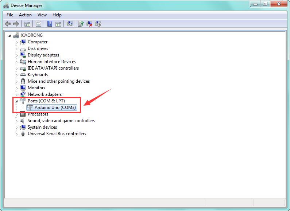Click the Update Driver Software toolbar icon
The height and width of the screenshot is (211, 290).
[x=81, y=24]
